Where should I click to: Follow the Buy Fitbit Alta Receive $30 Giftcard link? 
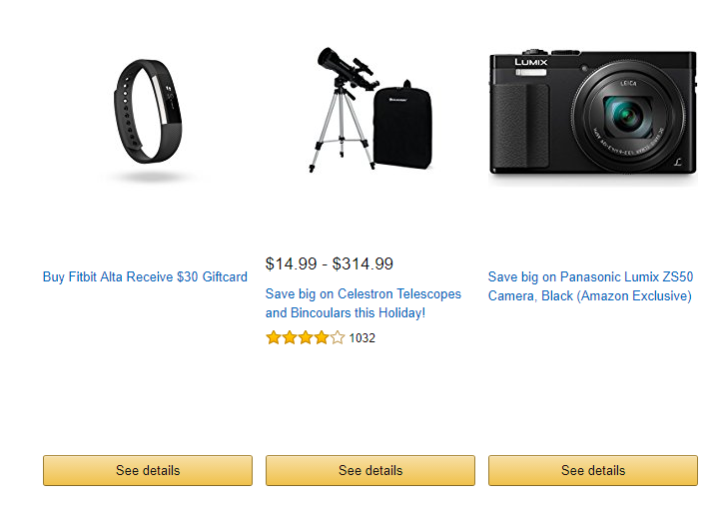[145, 276]
